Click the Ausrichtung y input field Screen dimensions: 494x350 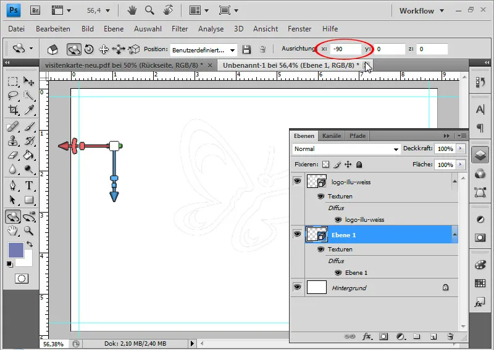(390, 49)
